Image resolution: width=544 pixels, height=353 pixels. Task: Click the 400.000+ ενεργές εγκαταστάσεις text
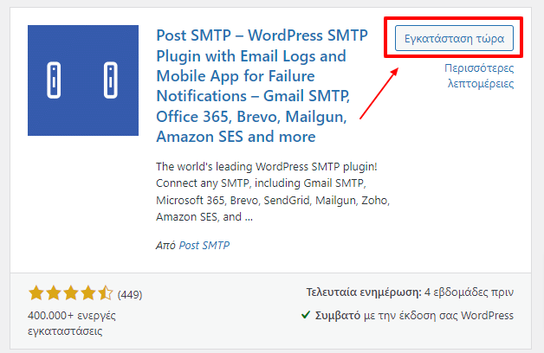tap(72, 323)
